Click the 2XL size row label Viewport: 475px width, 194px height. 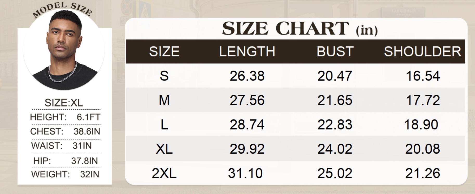[164, 173]
